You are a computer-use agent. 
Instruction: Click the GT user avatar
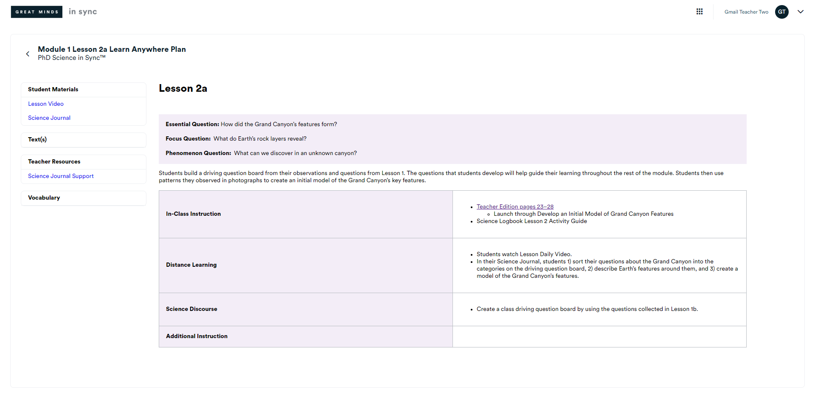coord(781,12)
